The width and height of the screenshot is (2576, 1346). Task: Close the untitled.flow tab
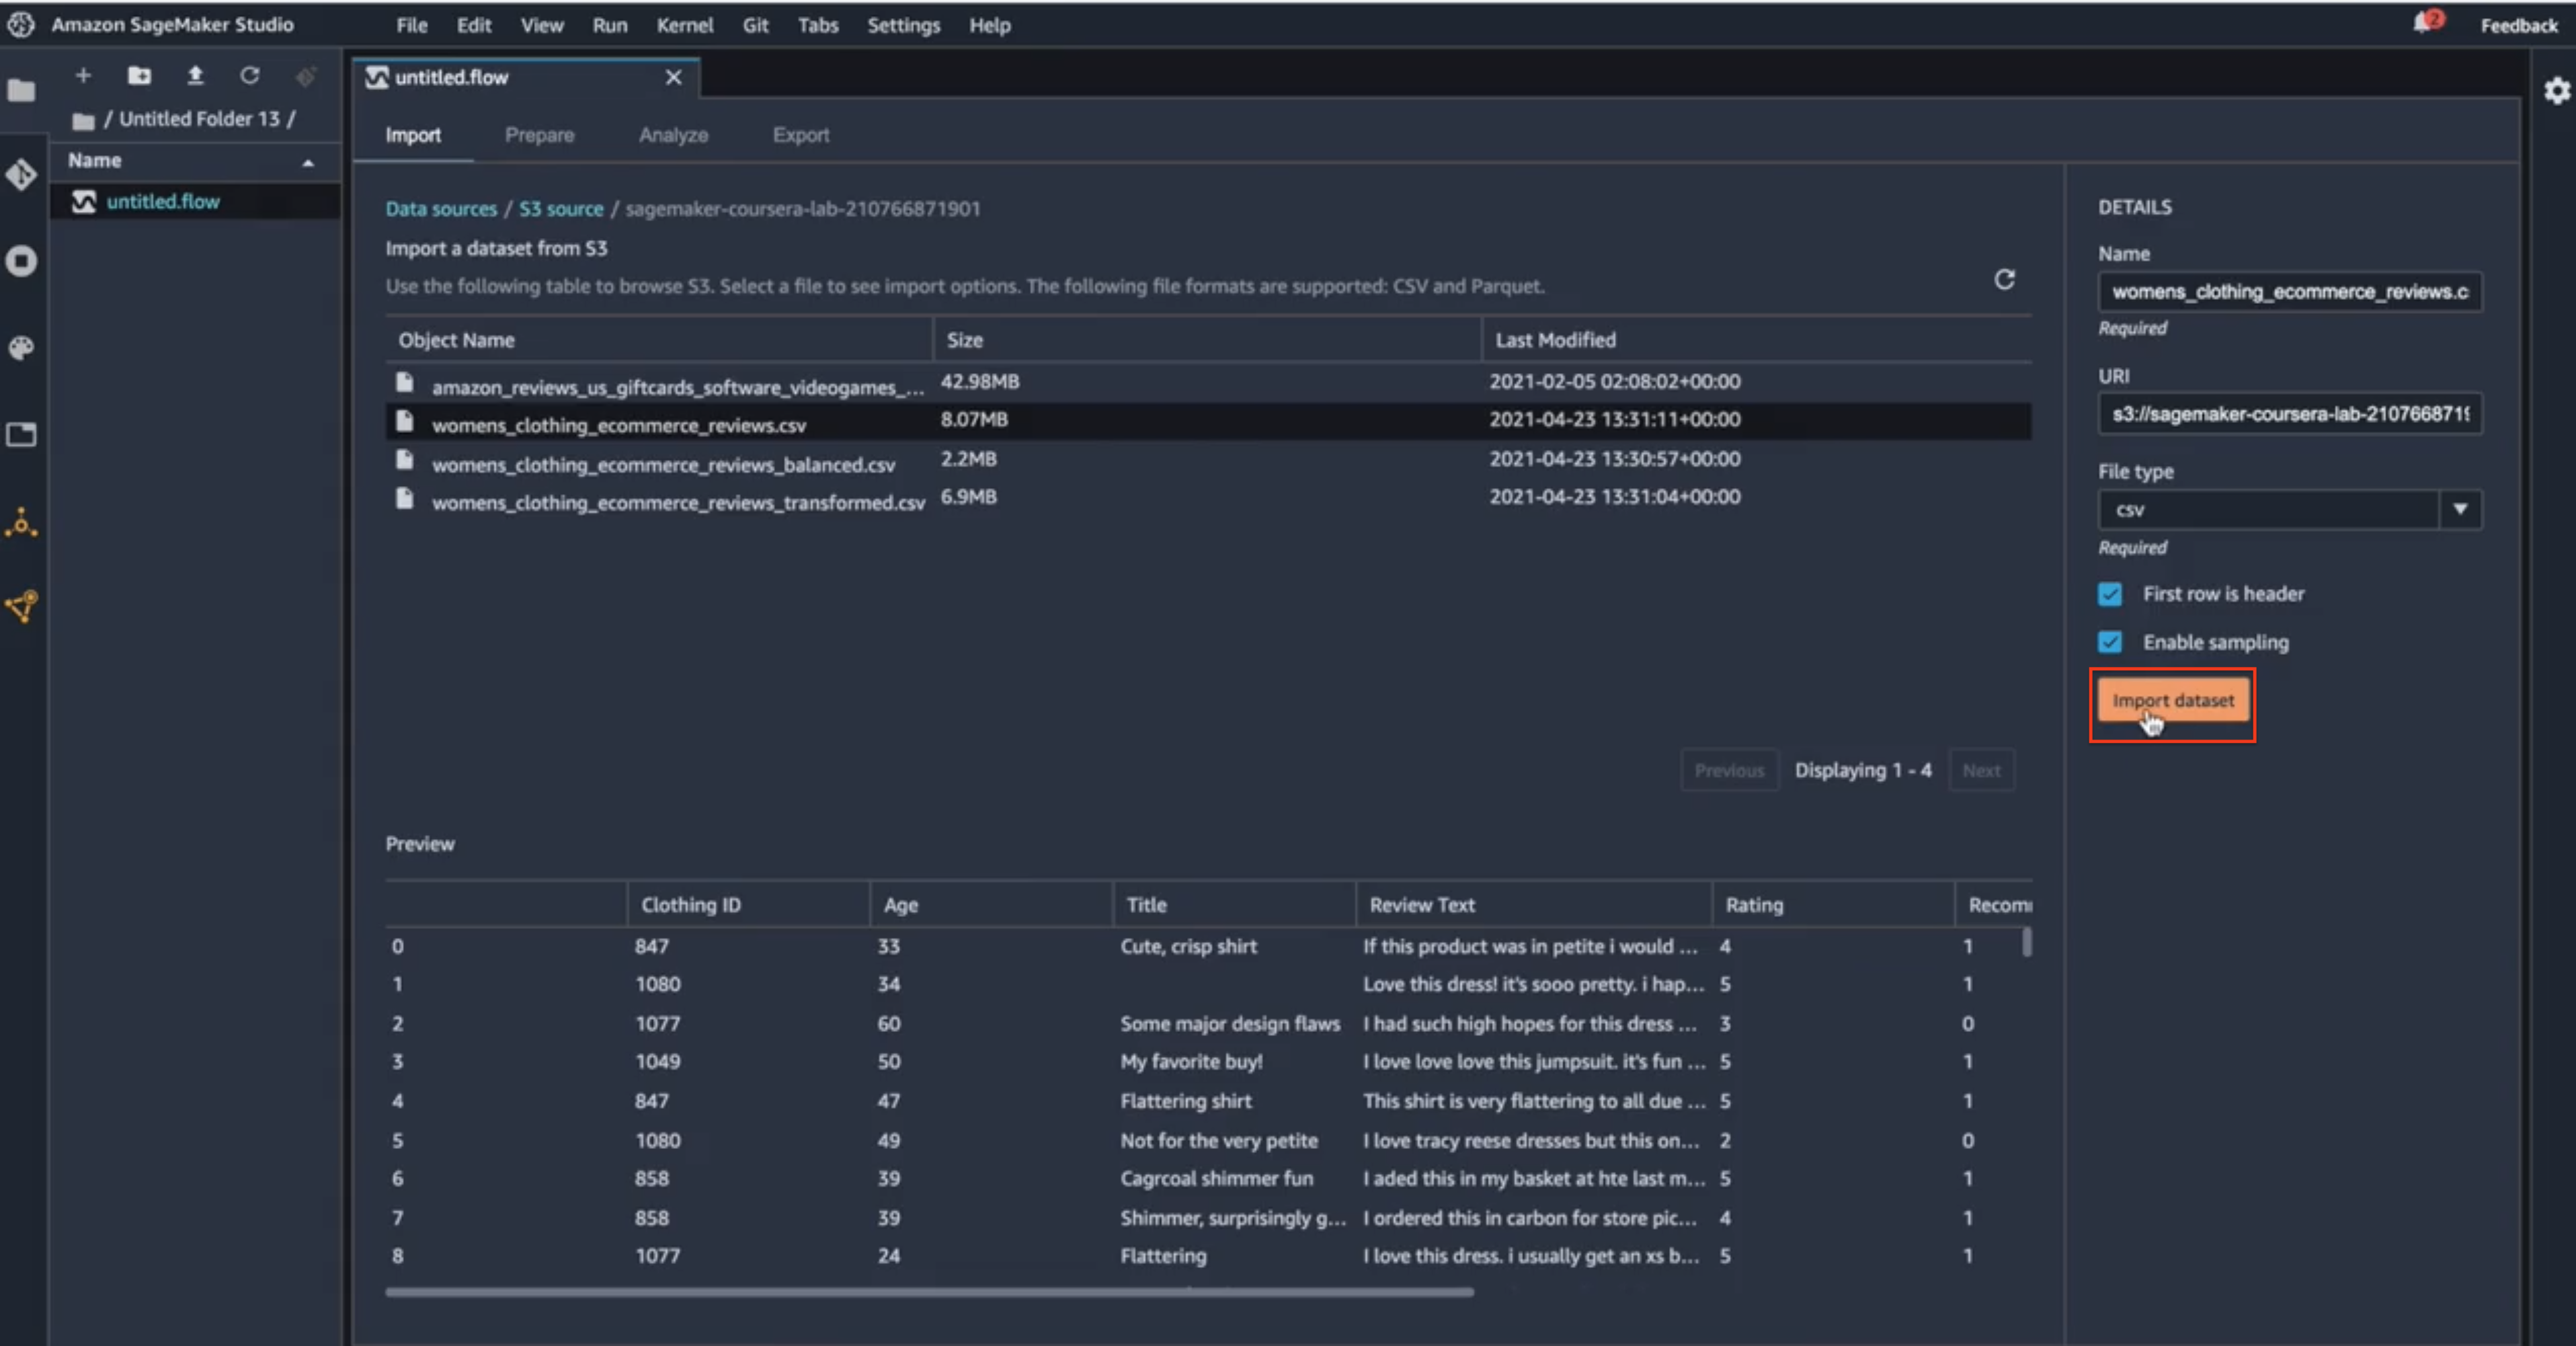pos(674,77)
